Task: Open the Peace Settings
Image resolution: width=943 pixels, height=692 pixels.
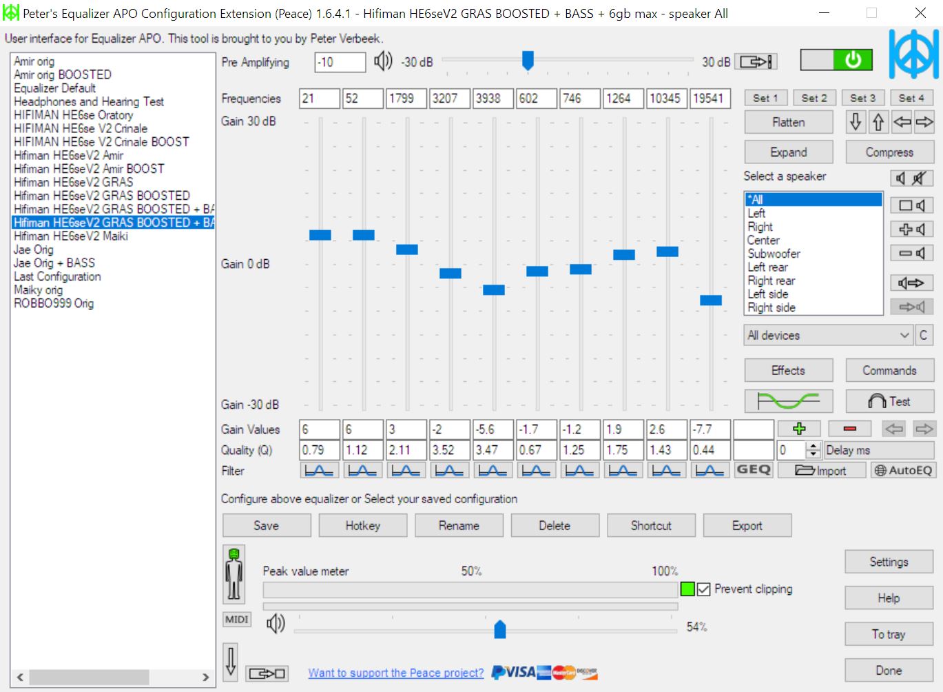Action: tap(889, 562)
